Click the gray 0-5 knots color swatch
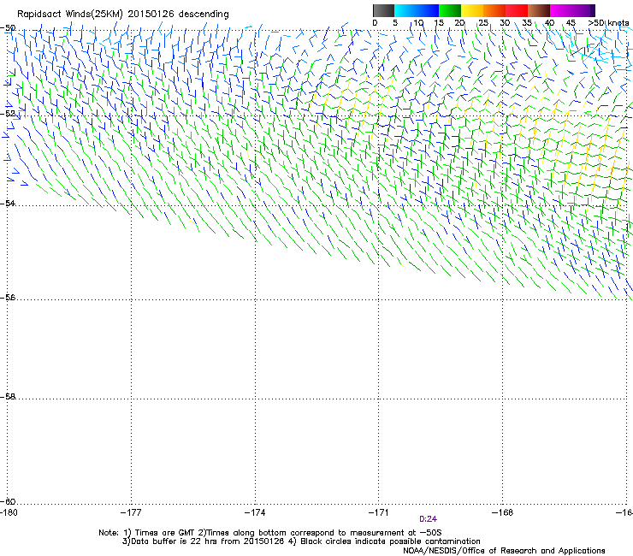The width and height of the screenshot is (633, 556). point(383,10)
